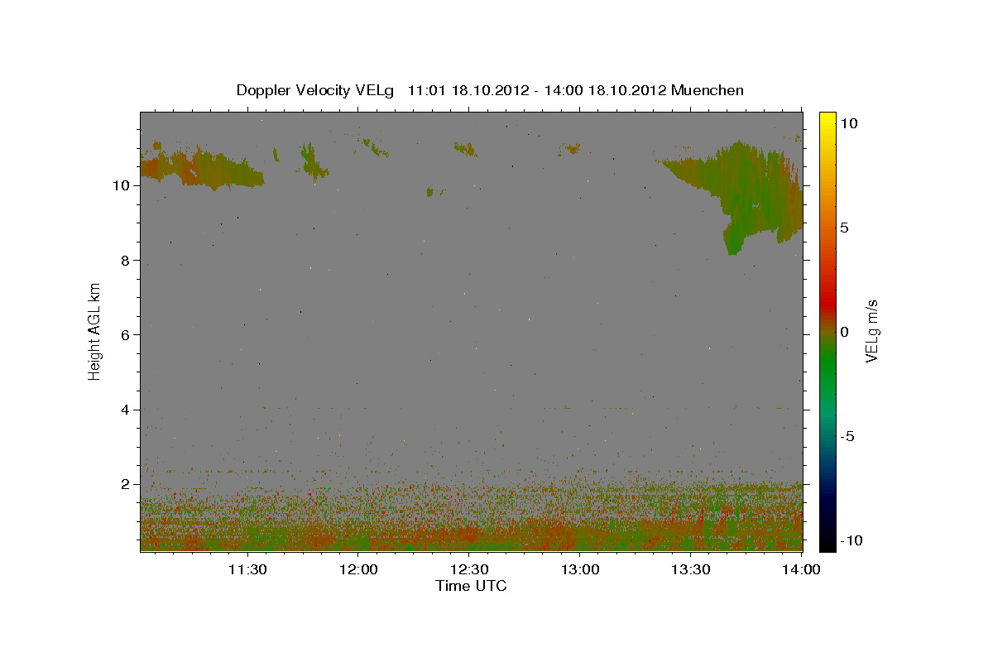
Task: Click the colorbar value -5 label
Action: click(x=847, y=436)
